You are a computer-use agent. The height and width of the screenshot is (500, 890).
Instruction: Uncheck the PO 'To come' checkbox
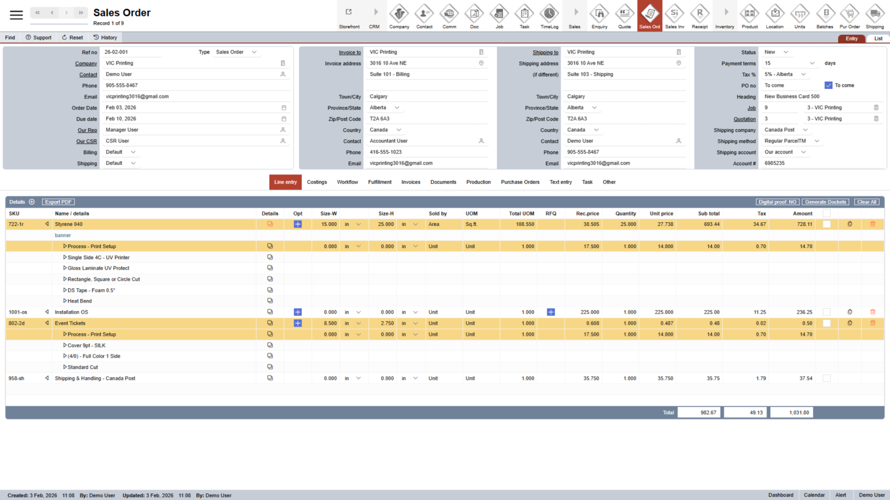pyautogui.click(x=829, y=85)
